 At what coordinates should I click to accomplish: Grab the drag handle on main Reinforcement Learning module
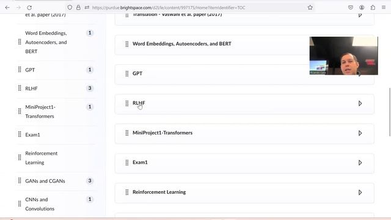(x=127, y=193)
